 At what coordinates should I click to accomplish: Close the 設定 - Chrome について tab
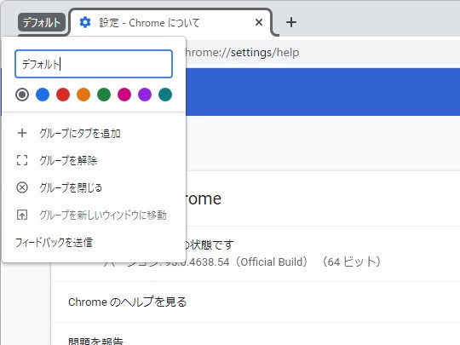coord(259,22)
